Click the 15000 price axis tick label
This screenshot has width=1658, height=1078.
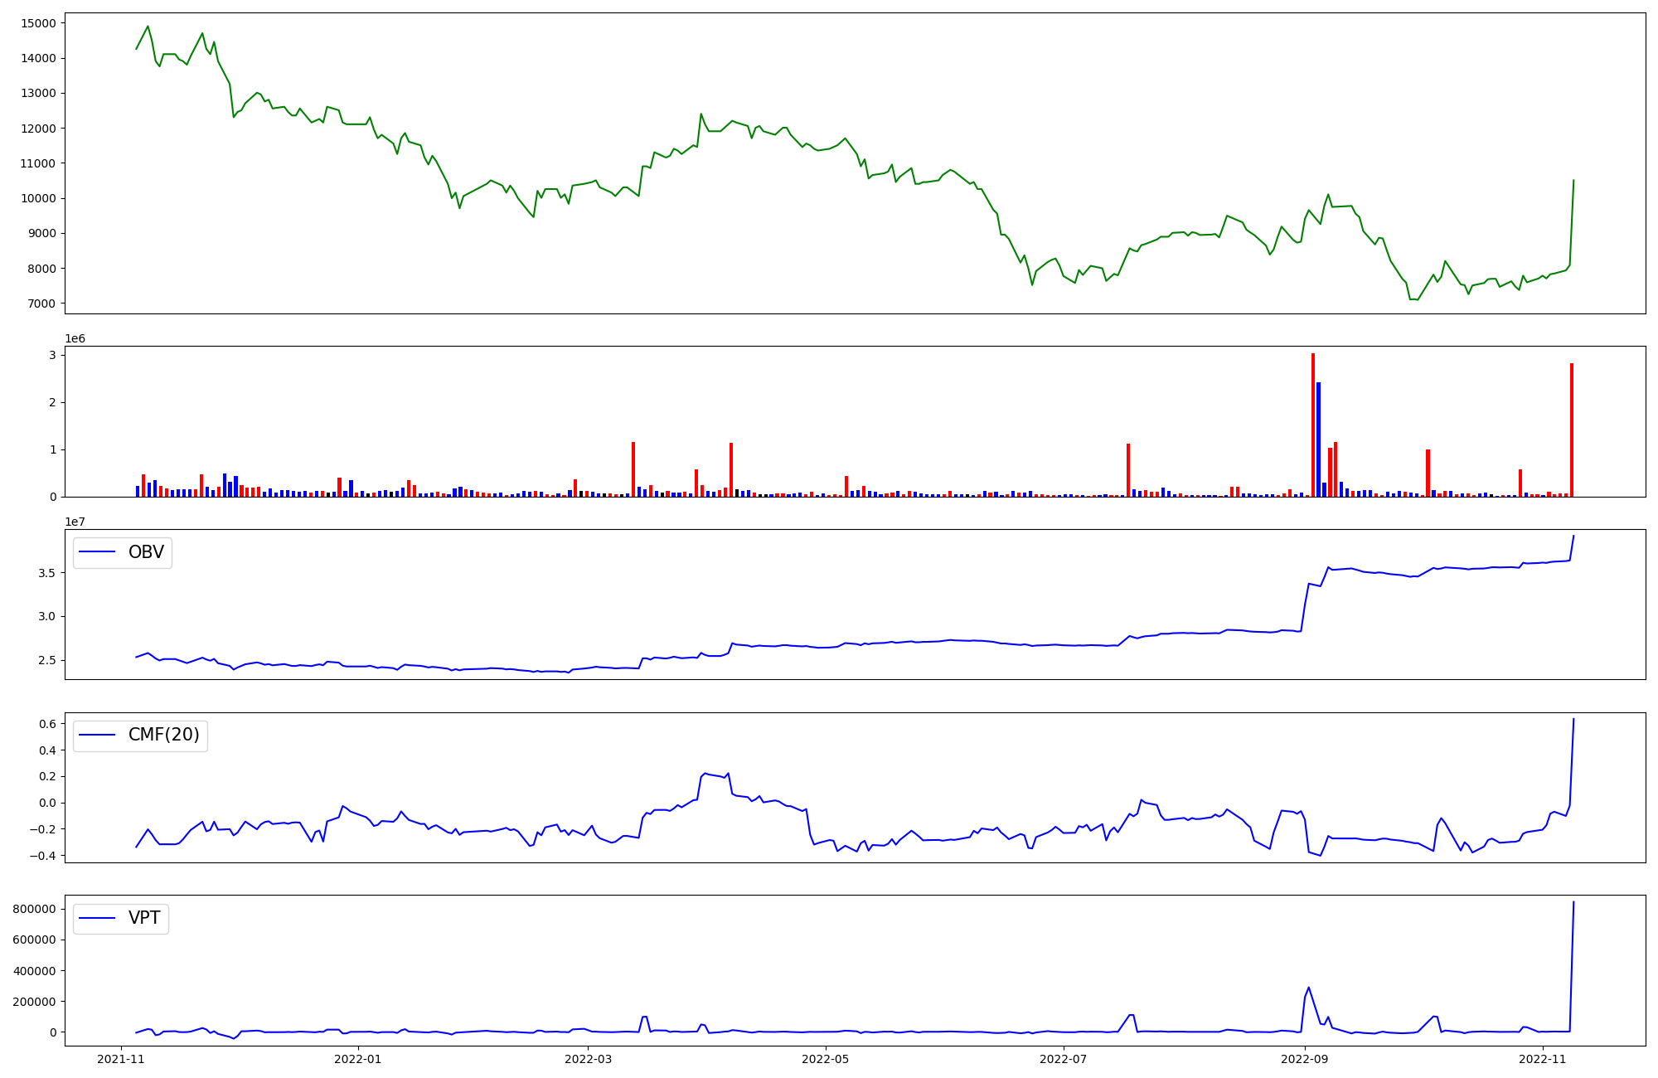pos(39,23)
